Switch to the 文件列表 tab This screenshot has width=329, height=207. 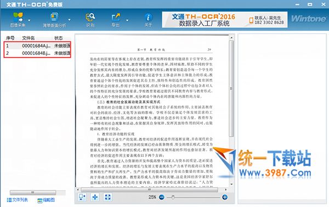click(17, 200)
